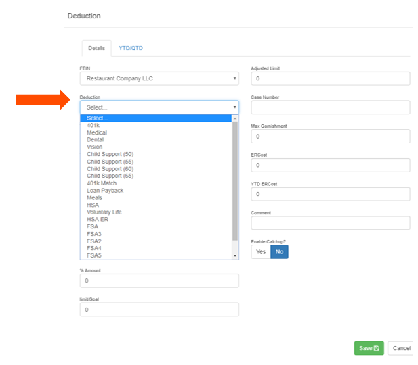Select FSA5 at the list bottom
This screenshot has height=365, width=418.
click(156, 255)
